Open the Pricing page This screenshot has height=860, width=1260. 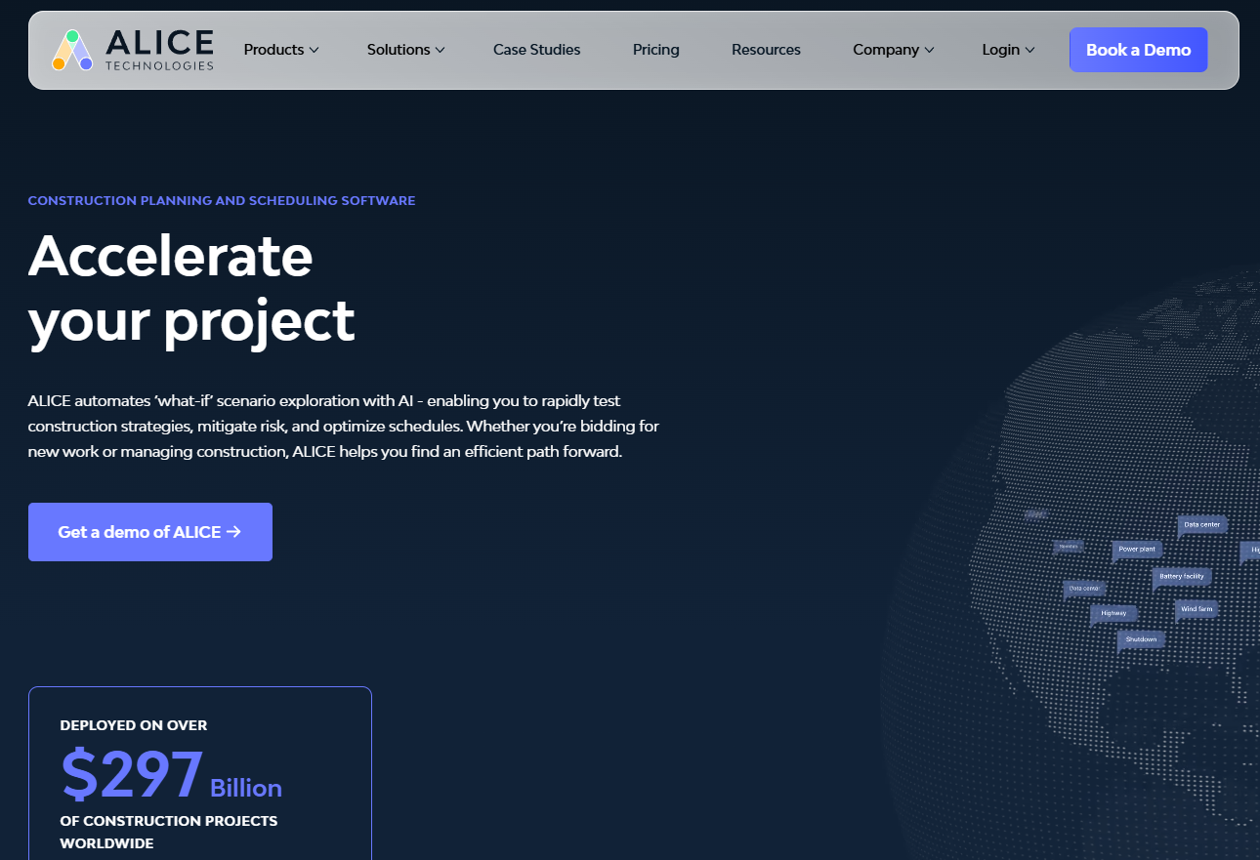pyautogui.click(x=656, y=50)
